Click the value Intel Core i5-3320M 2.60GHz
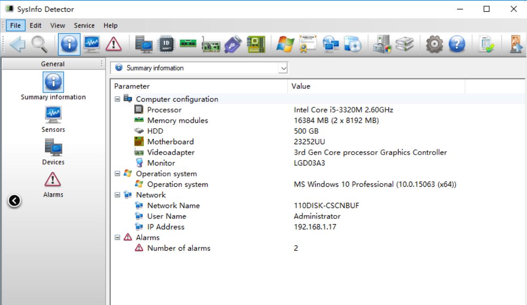Screen dimensions: 527x305 (x=344, y=110)
